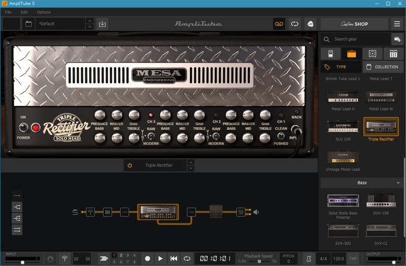This screenshot has width=406, height=266.
Task: Choose the split-after routing layout
Action: (17, 207)
